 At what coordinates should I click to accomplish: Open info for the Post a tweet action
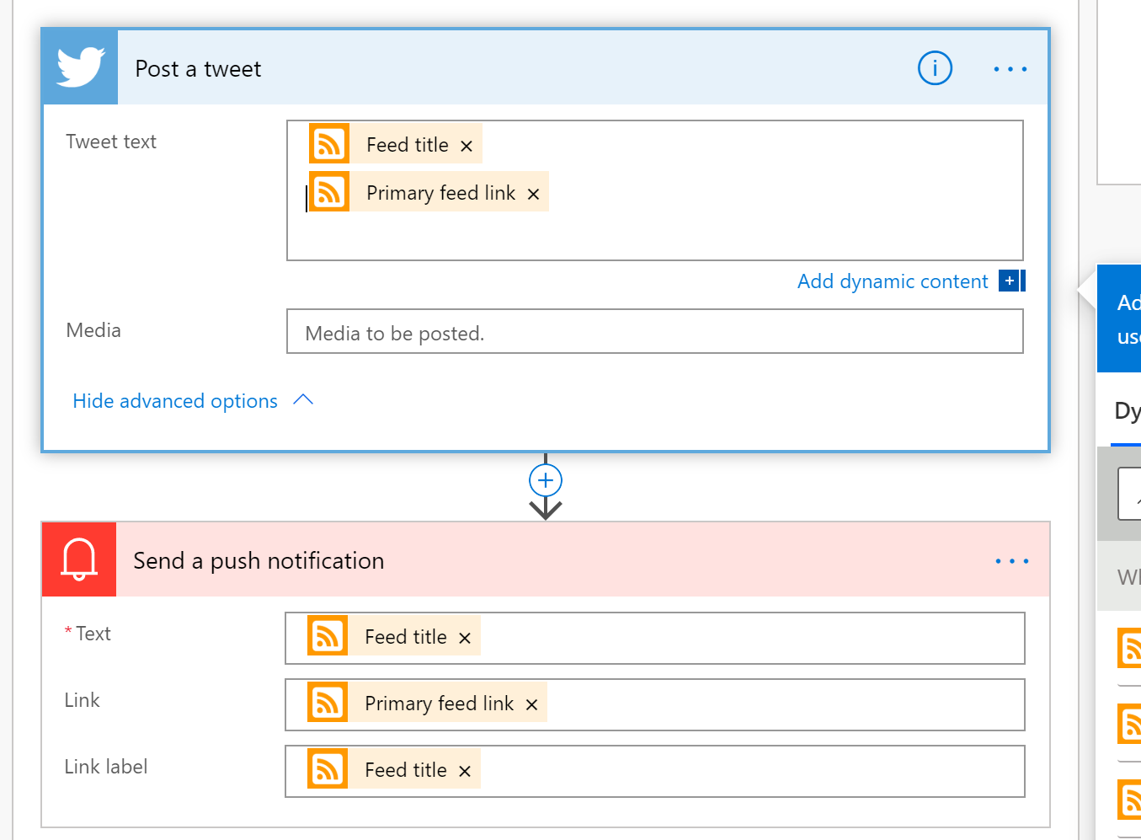pos(935,68)
